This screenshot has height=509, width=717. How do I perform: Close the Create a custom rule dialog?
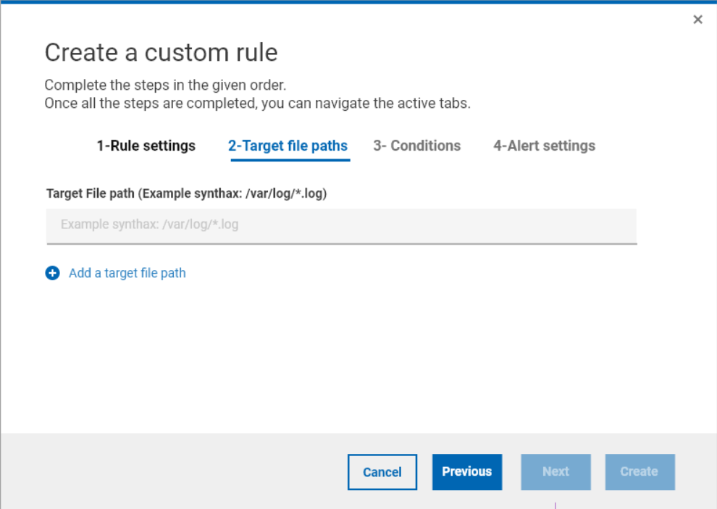[x=697, y=20]
